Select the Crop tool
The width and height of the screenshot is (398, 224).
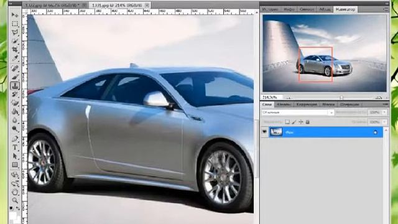pyautogui.click(x=15, y=49)
